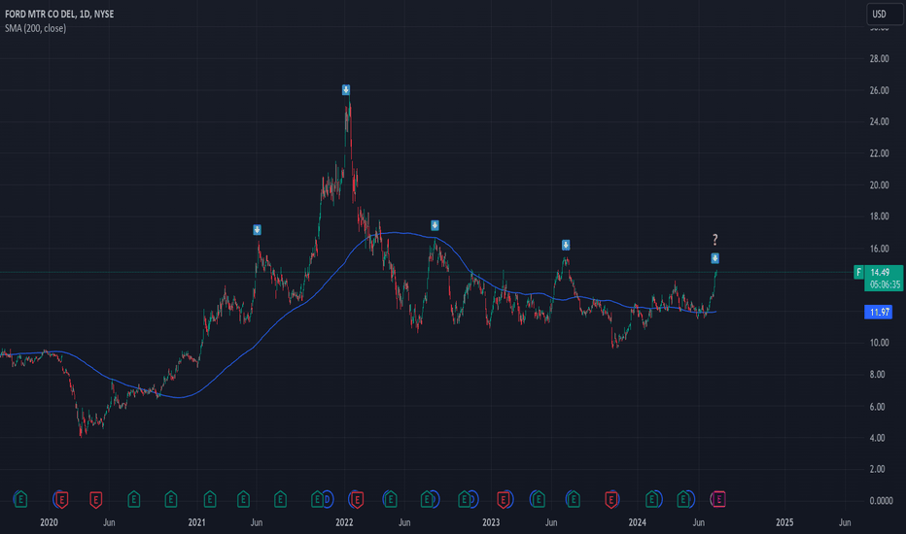The height and width of the screenshot is (534, 906).
Task: Open the USD currency selector
Action: click(885, 14)
